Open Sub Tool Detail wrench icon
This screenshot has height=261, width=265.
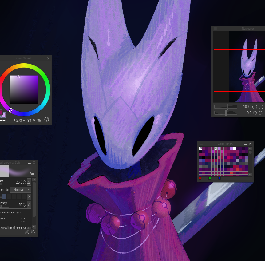coord(33,232)
